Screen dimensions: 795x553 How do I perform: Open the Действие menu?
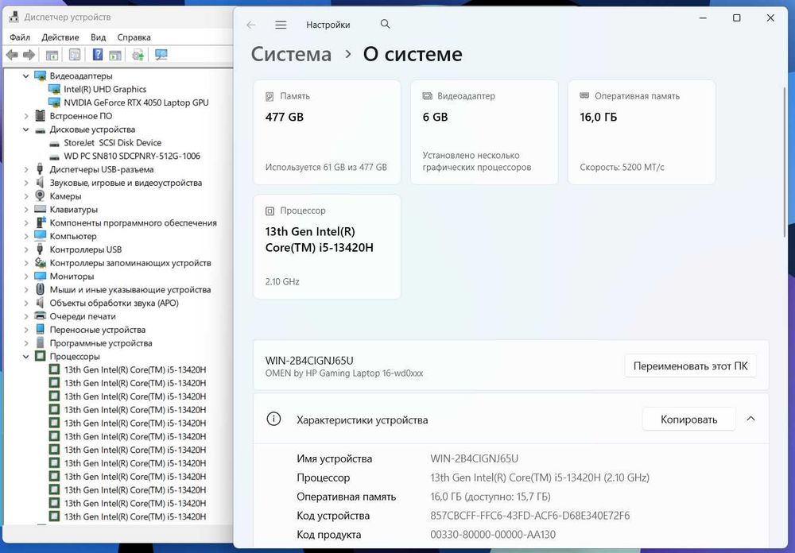(x=60, y=37)
